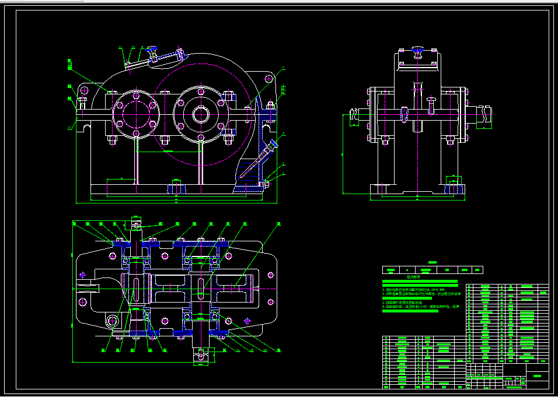Screen dimensions: 558x397
Task: Select the technical requirements heading 技术要求
Action: coord(413,276)
